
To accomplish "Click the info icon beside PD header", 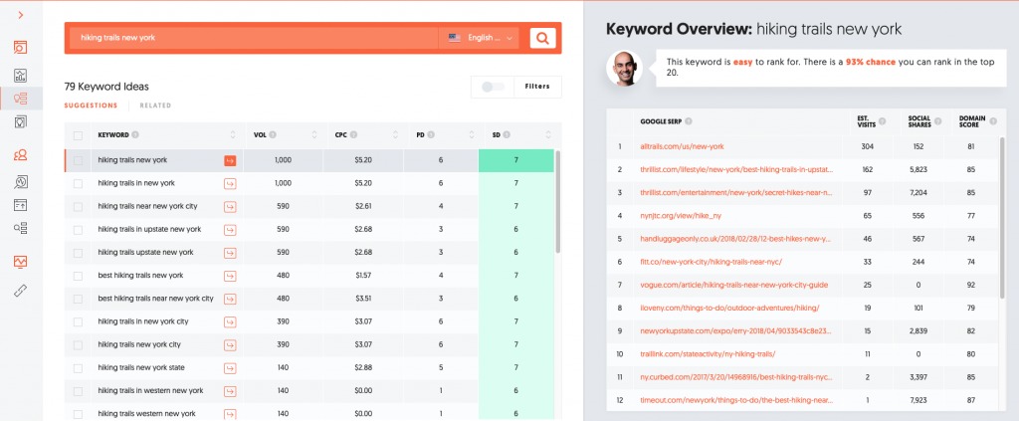I will pyautogui.click(x=431, y=135).
